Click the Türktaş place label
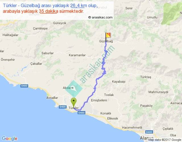This screenshot has width=182, height=142. click(146, 77)
